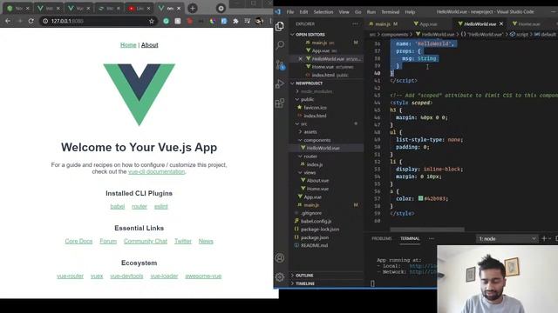This screenshot has width=558, height=313.
Task: Open About.vue in the views folder
Action: pyautogui.click(x=317, y=180)
